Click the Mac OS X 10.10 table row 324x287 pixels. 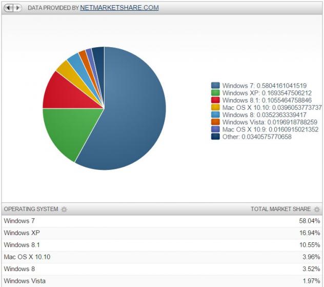[162, 257]
